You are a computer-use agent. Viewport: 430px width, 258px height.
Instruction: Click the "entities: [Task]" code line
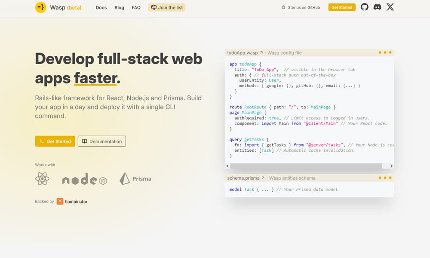click(x=295, y=150)
